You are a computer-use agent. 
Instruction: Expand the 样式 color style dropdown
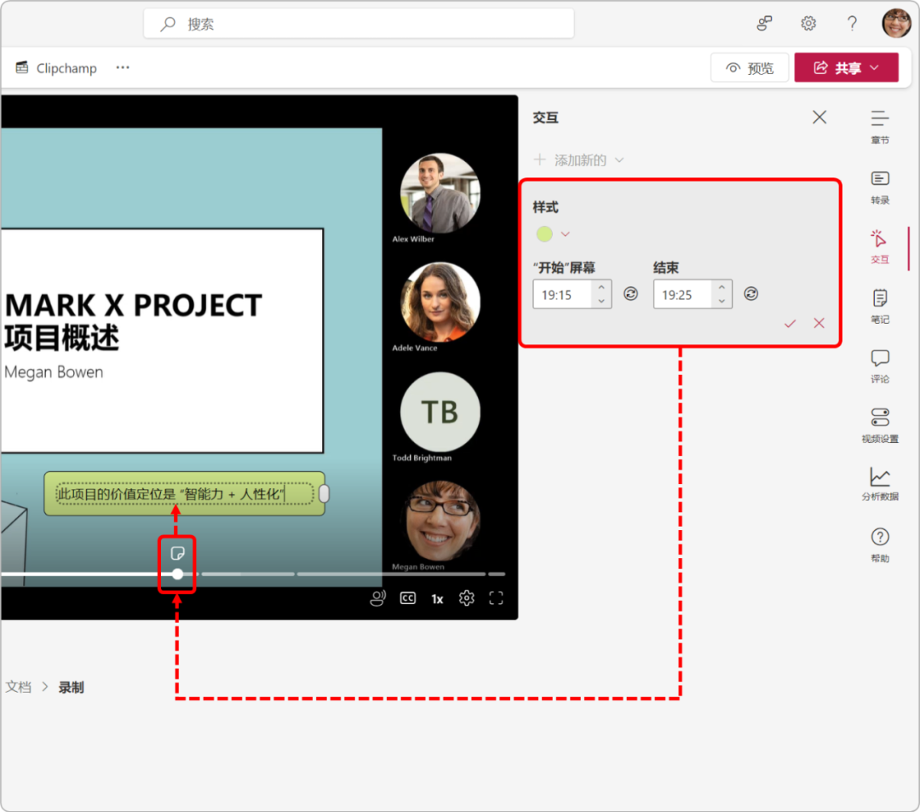pos(553,234)
